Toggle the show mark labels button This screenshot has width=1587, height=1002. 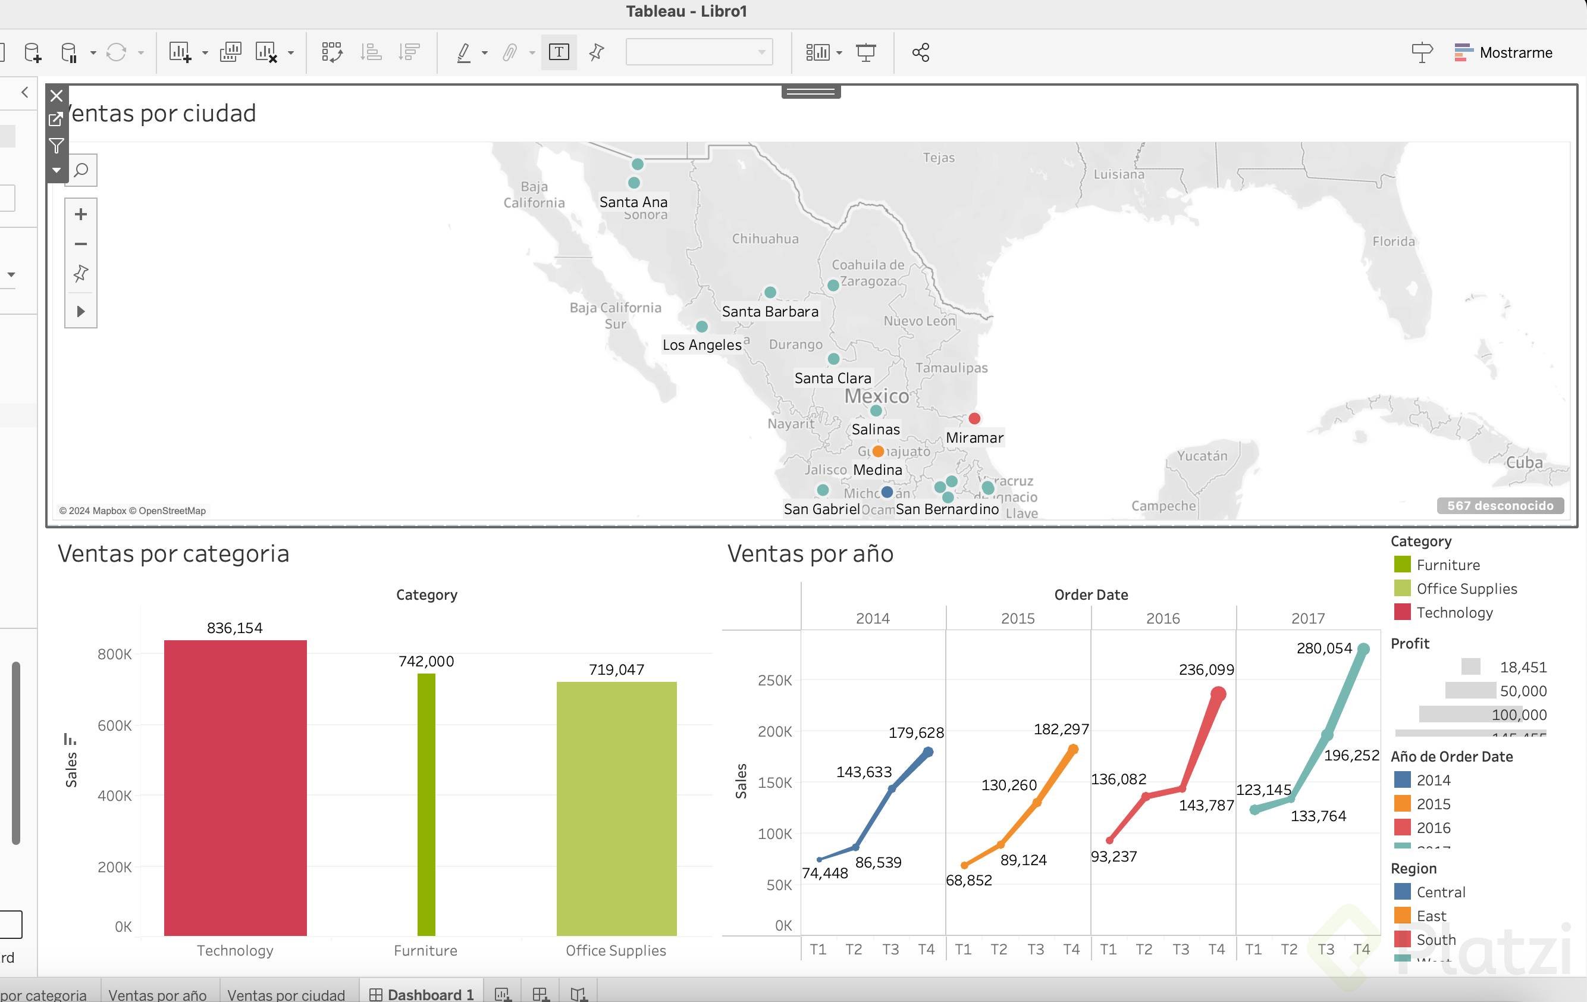(x=558, y=52)
